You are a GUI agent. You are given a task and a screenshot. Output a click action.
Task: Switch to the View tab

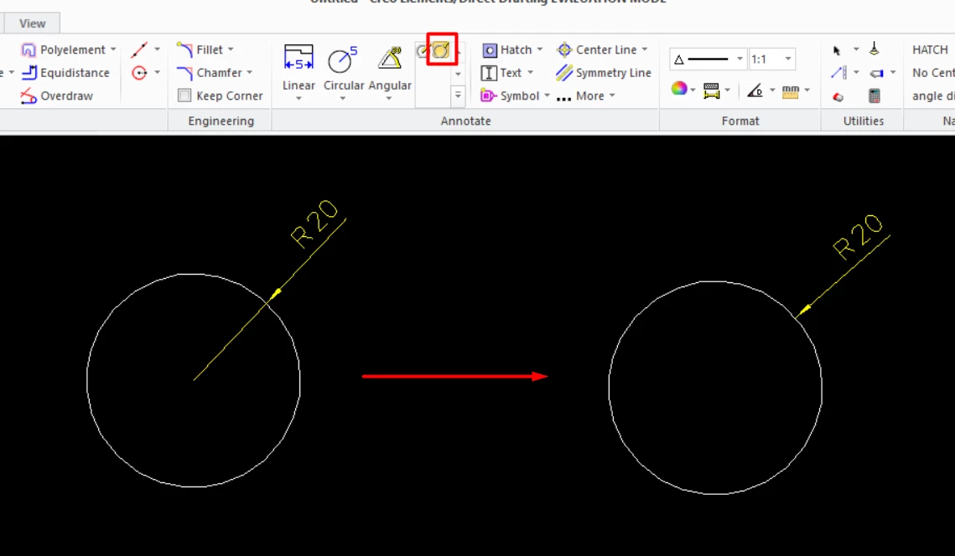pyautogui.click(x=32, y=23)
